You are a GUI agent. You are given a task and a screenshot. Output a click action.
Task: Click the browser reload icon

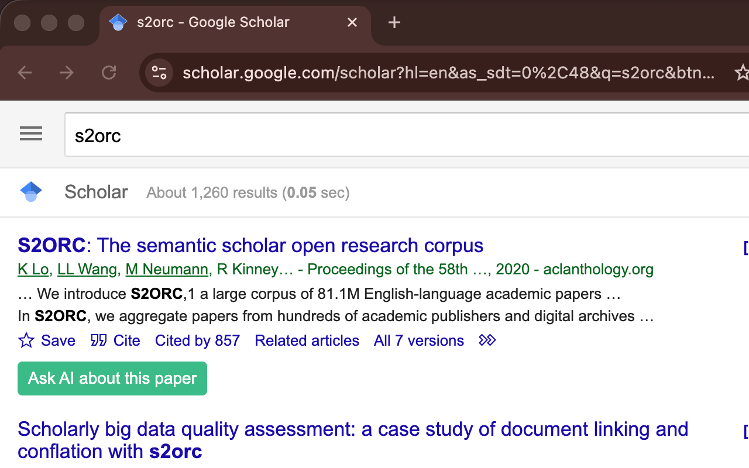click(109, 73)
